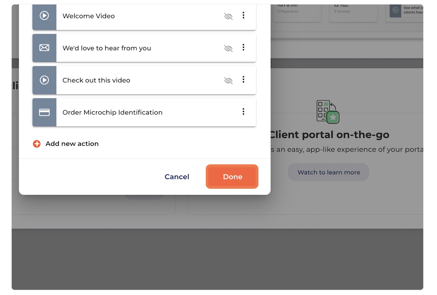Open the three-dot menu for Order Microchip Identification

243,111
